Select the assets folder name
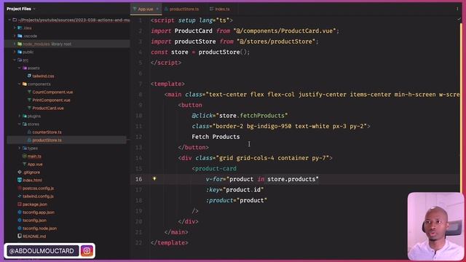 pos(33,68)
